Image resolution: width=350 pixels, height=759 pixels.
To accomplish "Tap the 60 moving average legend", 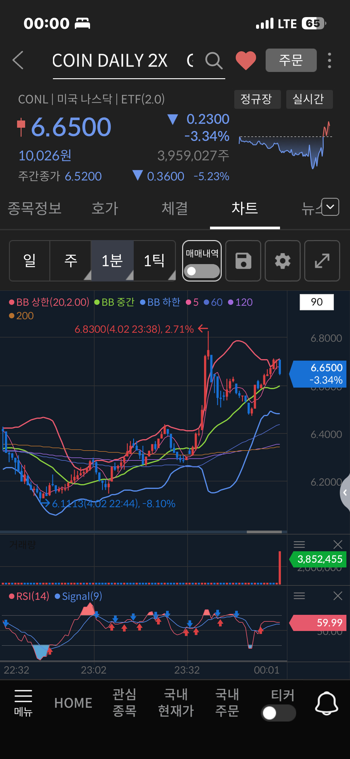I will coord(213,302).
